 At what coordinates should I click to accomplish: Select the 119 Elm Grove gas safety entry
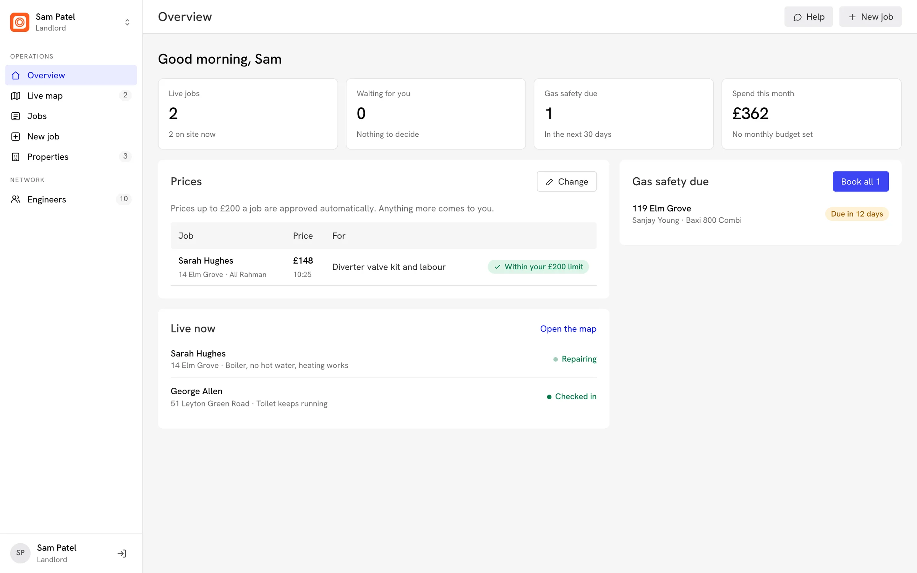coord(760,214)
